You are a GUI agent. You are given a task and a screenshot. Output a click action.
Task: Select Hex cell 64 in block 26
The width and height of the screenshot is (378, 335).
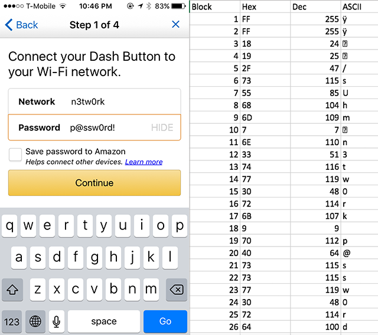pyautogui.click(x=265, y=327)
